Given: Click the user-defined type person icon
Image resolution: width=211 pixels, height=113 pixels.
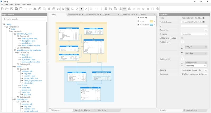Looking at the screenshot, I should point(129,9).
